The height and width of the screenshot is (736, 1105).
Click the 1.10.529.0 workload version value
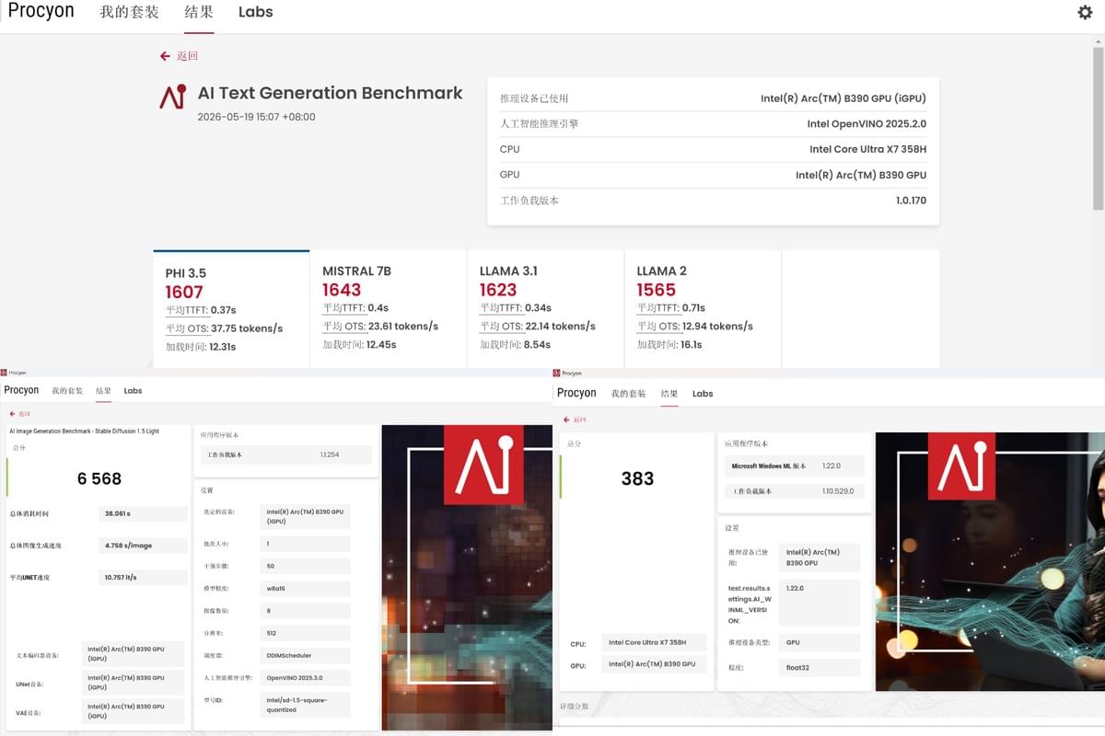point(838,491)
